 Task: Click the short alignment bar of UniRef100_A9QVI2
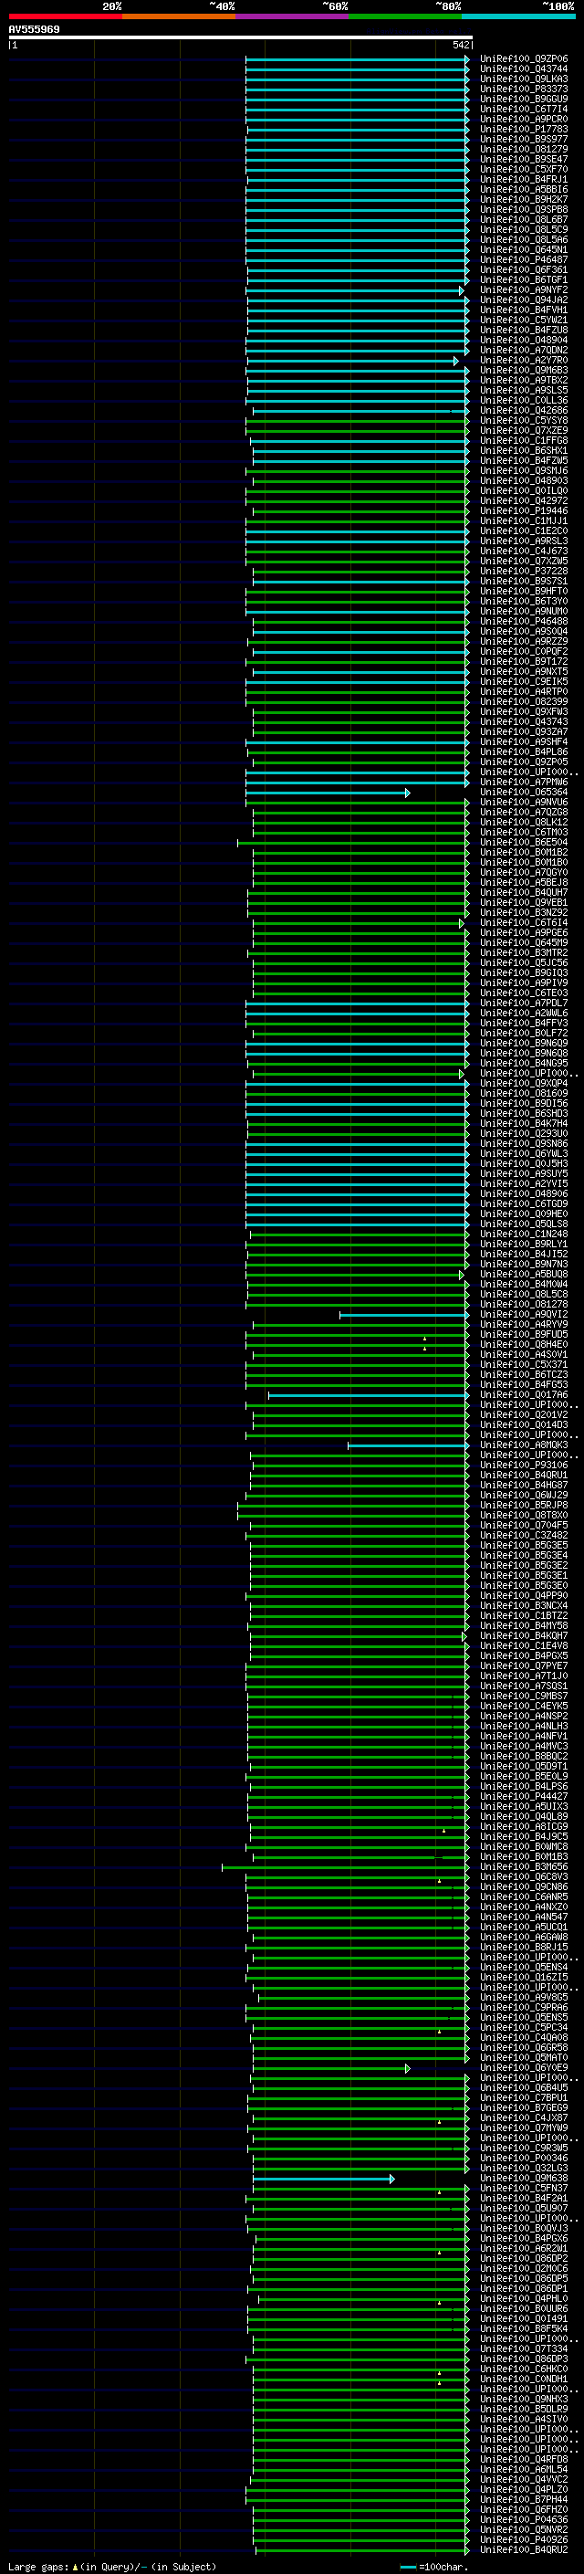click(x=404, y=1315)
